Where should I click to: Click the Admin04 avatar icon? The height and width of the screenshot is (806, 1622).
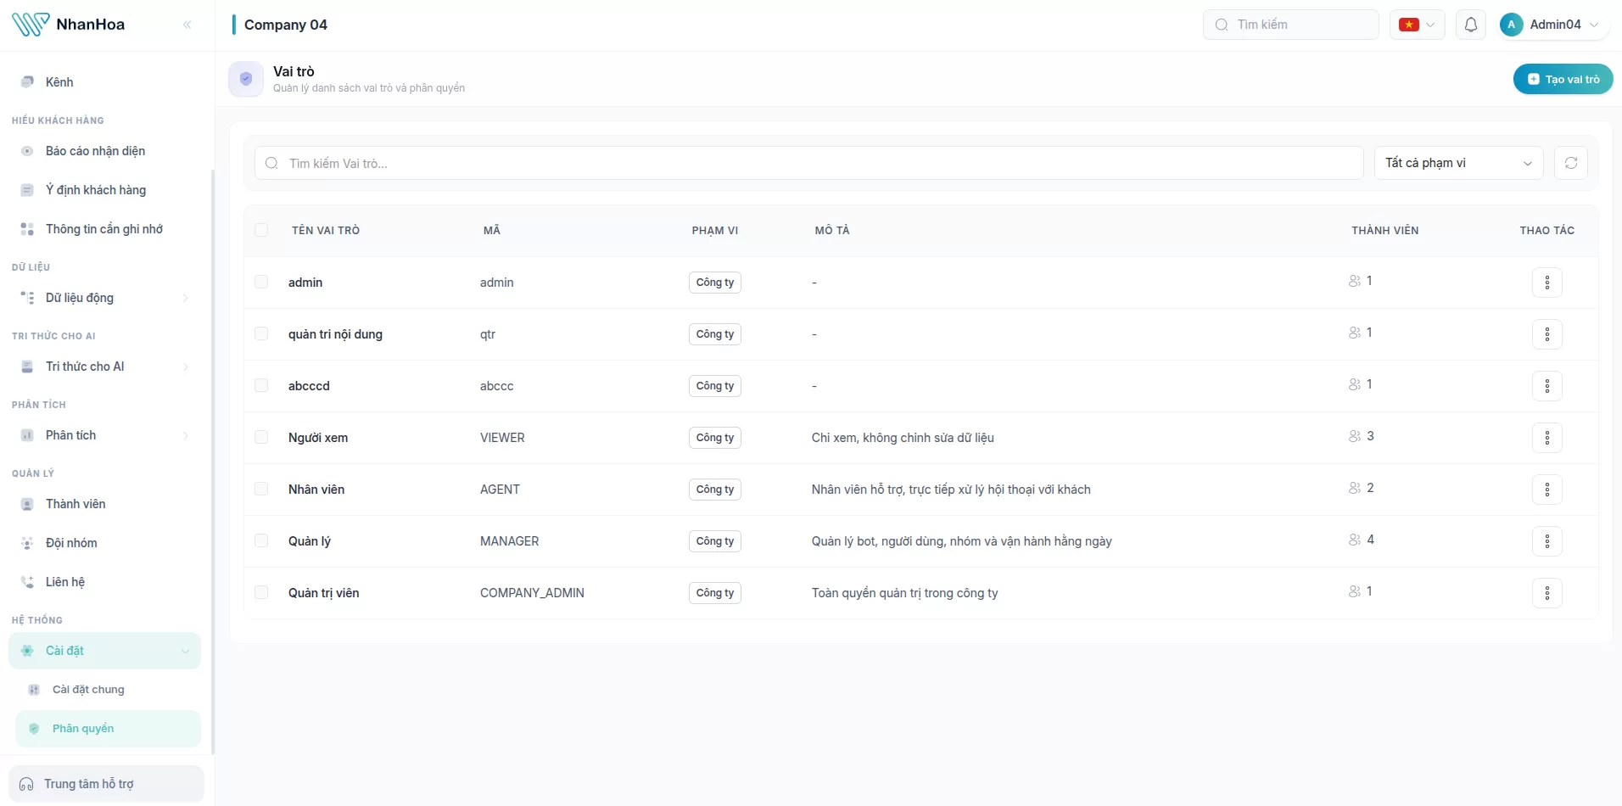[x=1511, y=25]
